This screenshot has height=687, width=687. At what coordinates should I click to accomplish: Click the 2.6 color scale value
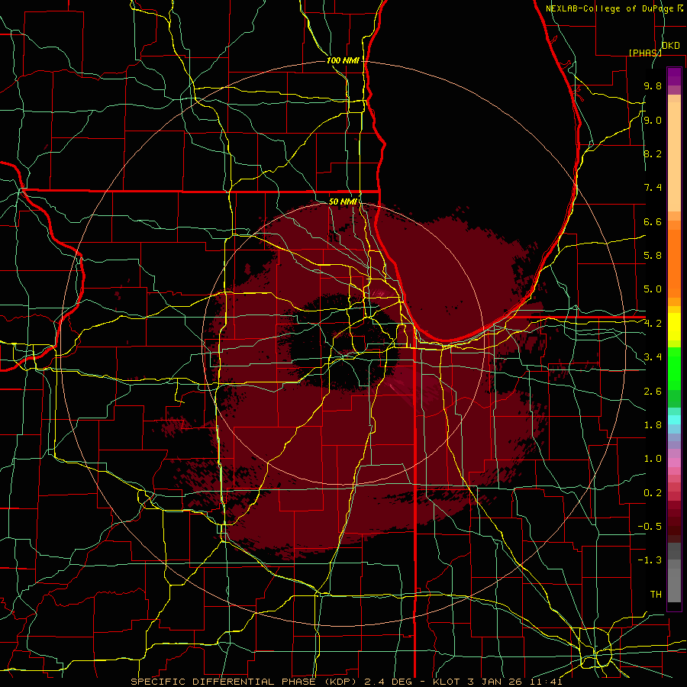point(653,391)
